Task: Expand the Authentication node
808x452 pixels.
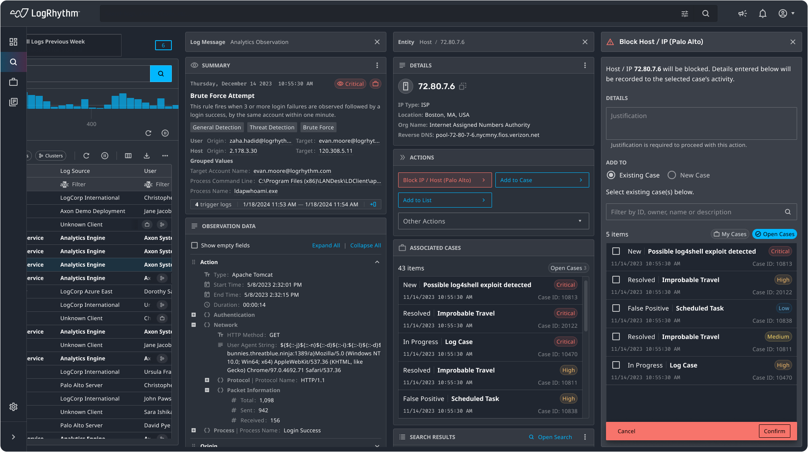Action: click(x=194, y=315)
